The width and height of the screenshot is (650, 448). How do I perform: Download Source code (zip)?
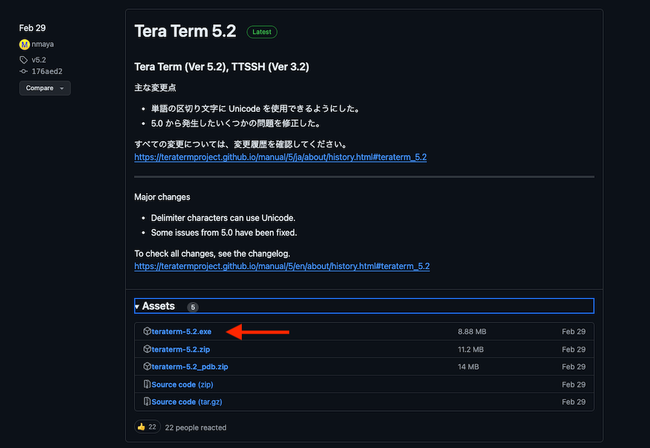point(182,384)
